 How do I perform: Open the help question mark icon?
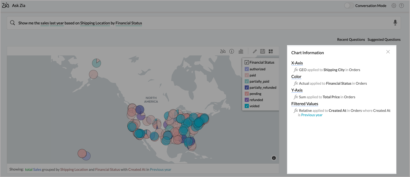[402, 6]
